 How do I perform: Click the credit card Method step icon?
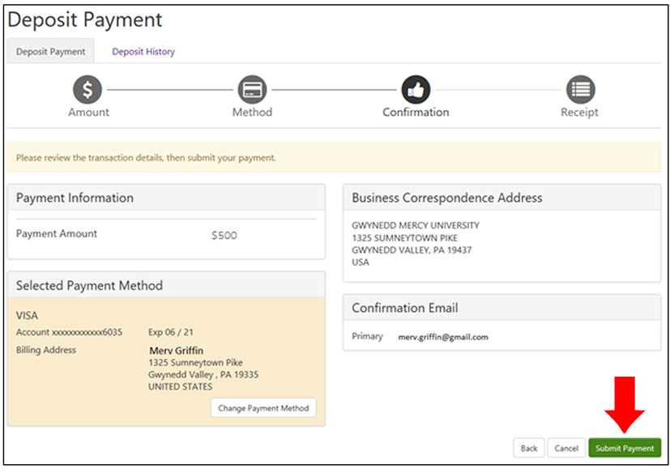(252, 90)
